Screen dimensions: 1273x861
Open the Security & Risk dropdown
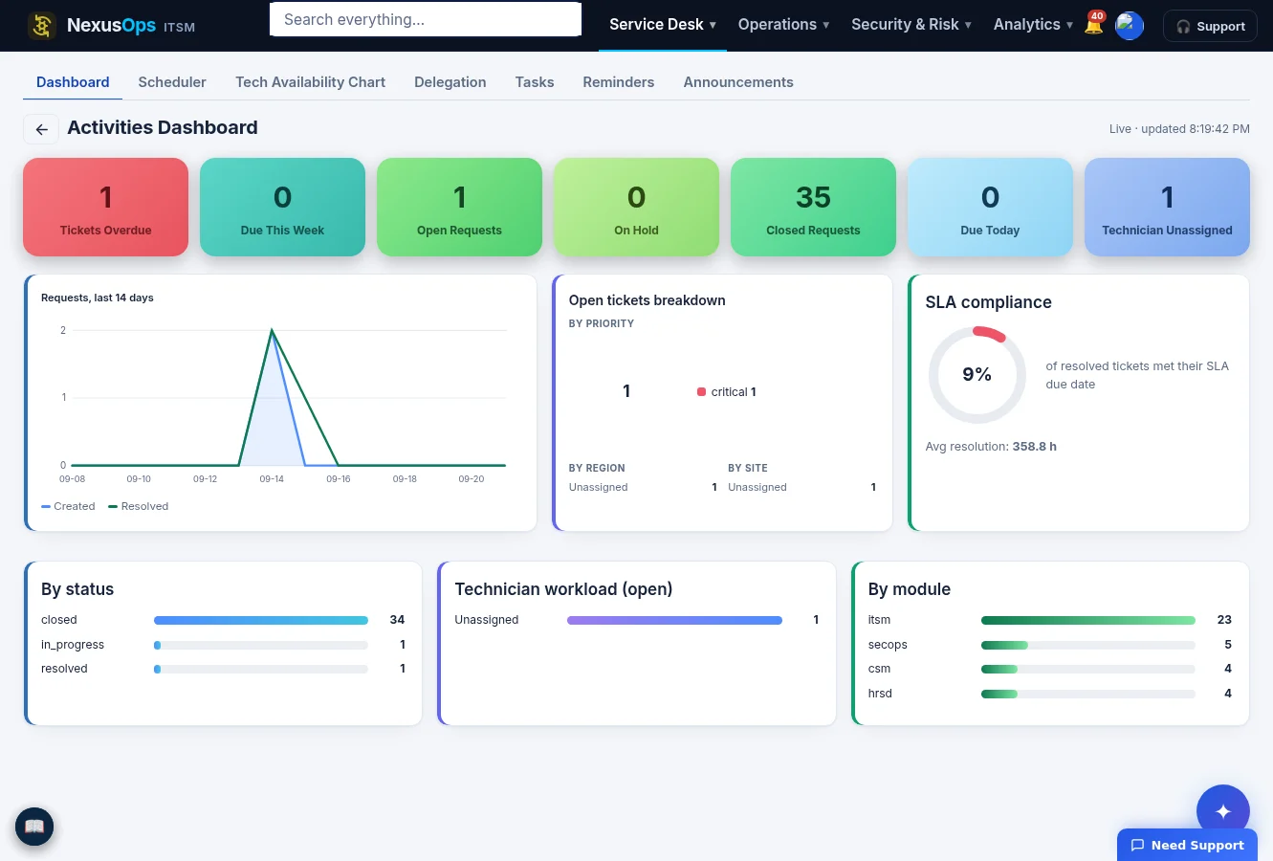pos(911,25)
